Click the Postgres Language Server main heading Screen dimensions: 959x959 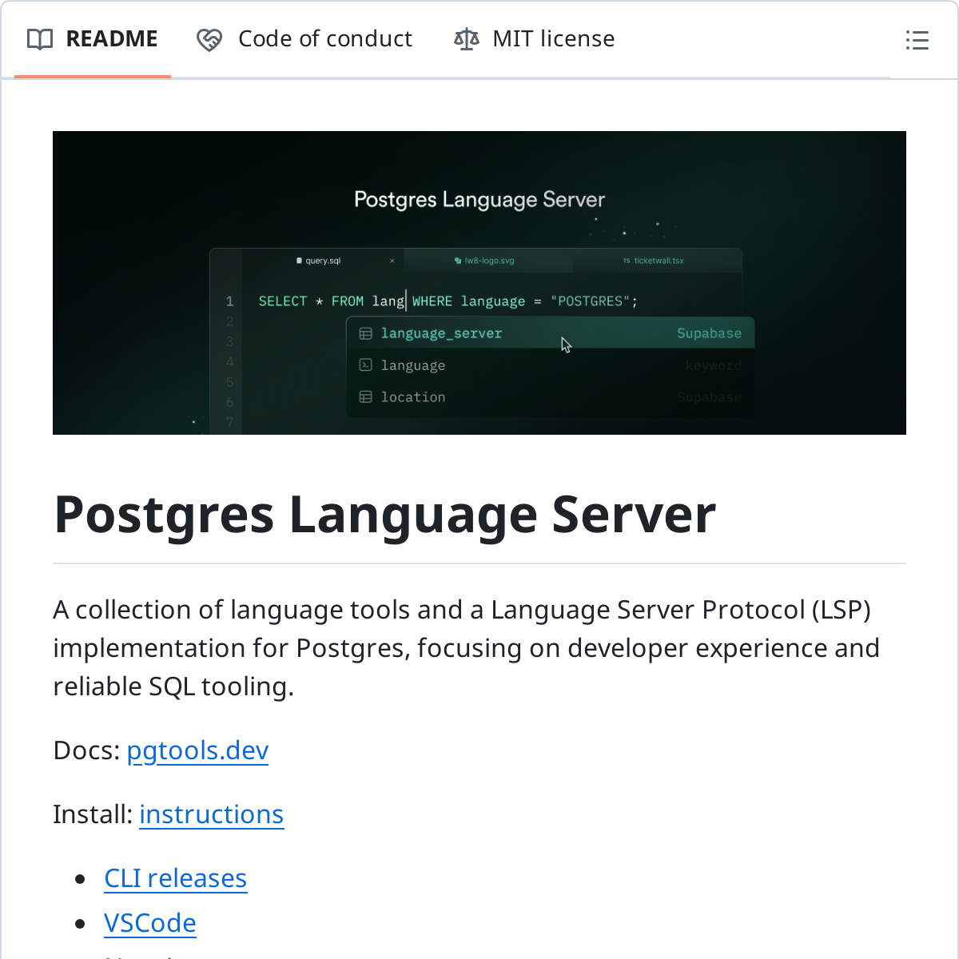tap(384, 515)
